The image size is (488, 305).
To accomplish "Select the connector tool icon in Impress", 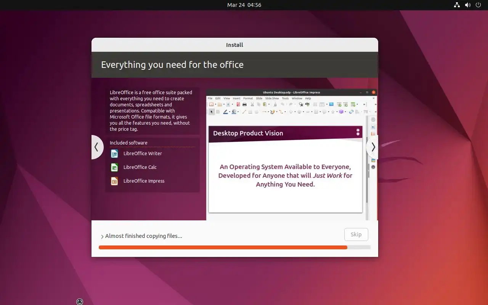I will coord(281,112).
